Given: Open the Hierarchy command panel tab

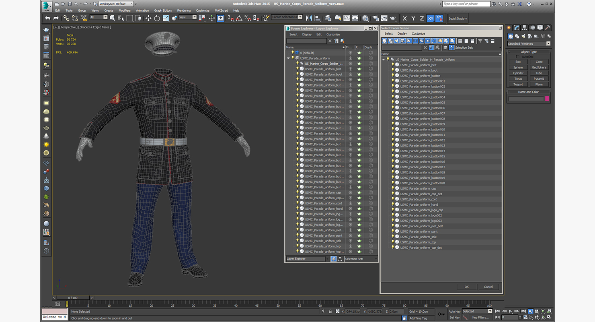Looking at the screenshot, I should click(x=525, y=28).
